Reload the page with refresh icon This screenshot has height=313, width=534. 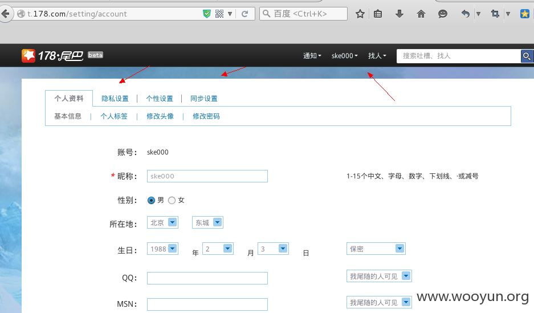point(244,14)
